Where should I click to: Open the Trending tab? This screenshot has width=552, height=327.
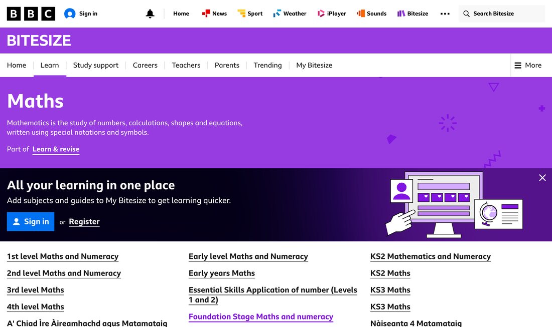tap(267, 65)
